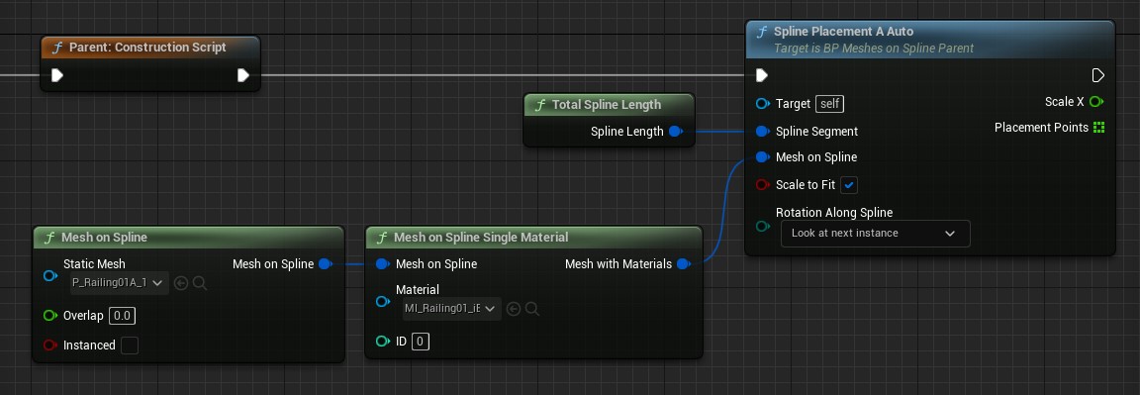Open the Rotation Along Spline dropdown
1140x395 pixels.
click(x=876, y=234)
